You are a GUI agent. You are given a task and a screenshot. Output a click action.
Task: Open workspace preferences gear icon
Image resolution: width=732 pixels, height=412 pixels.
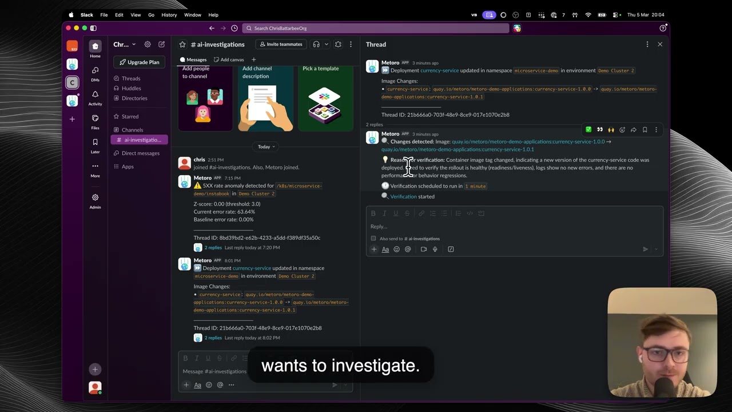click(148, 44)
